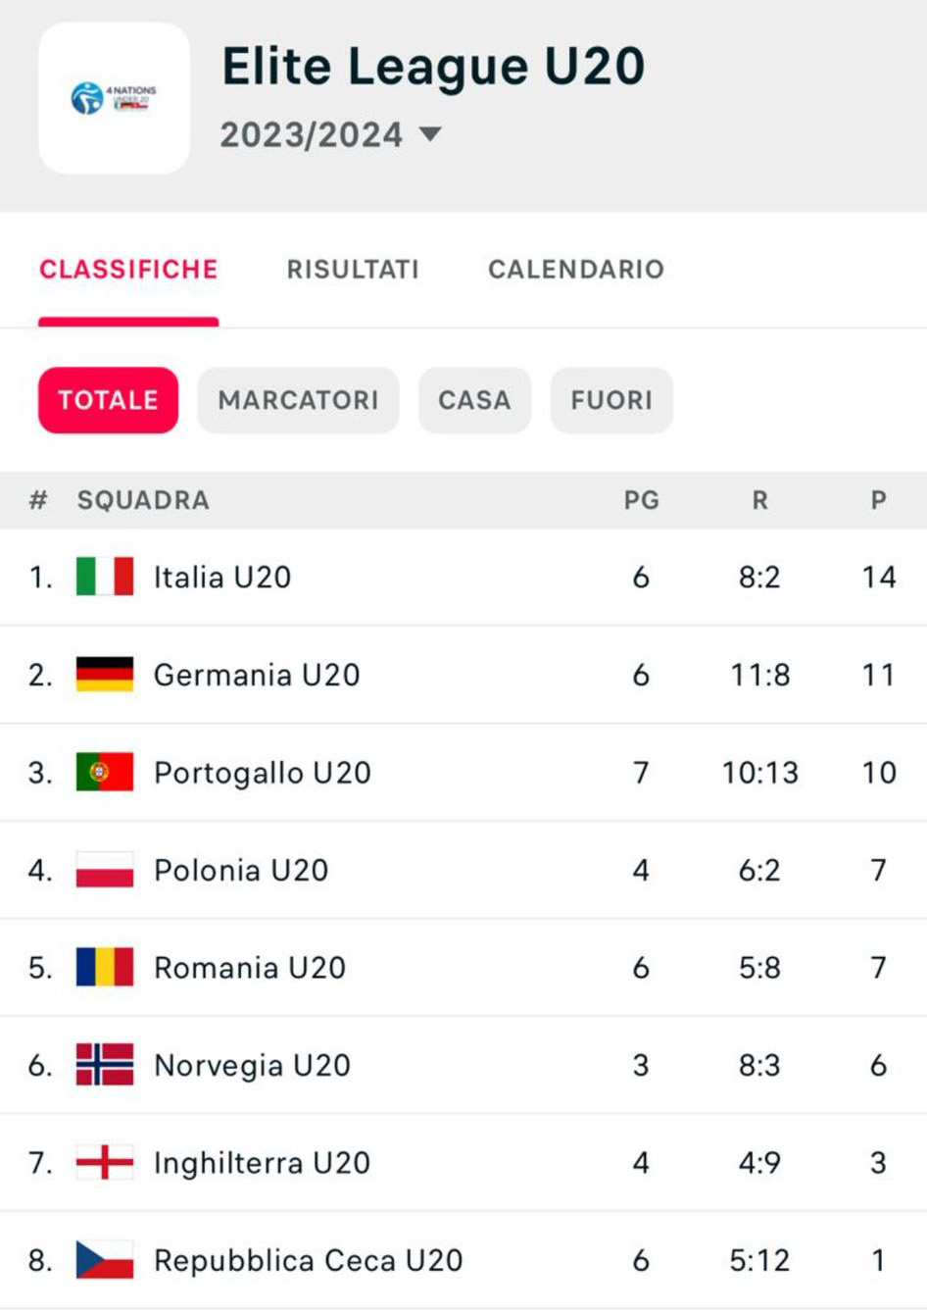Select the Classifiche tab
This screenshot has width=927, height=1314.
point(128,270)
